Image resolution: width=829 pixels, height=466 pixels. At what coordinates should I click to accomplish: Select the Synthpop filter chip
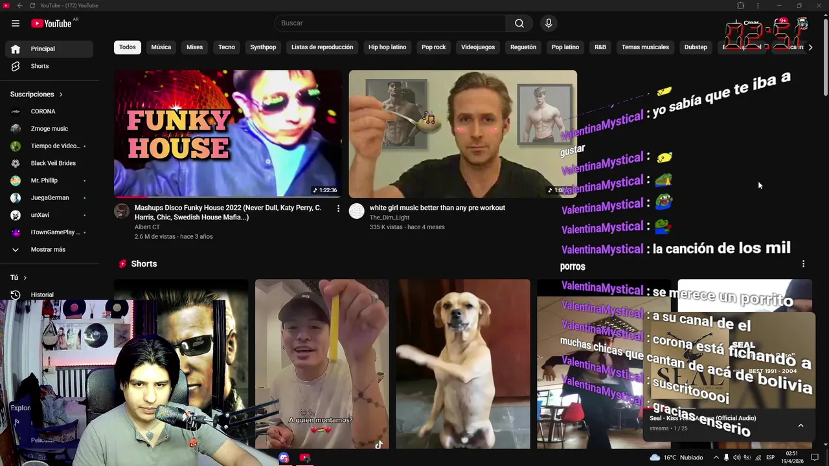(x=263, y=47)
